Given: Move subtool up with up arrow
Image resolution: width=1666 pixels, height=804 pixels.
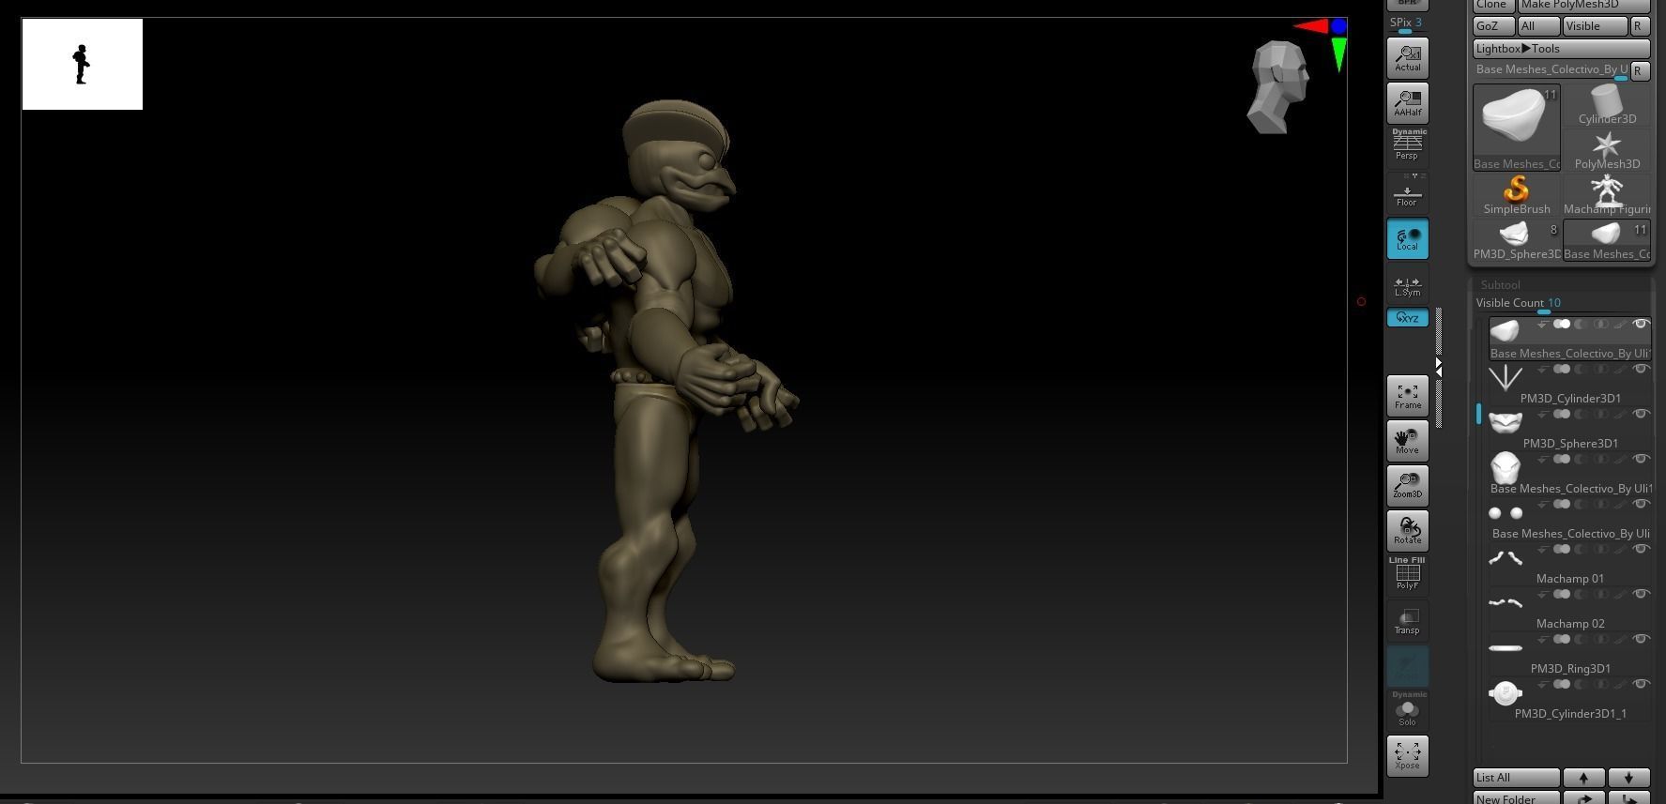Looking at the screenshot, I should coord(1583,778).
